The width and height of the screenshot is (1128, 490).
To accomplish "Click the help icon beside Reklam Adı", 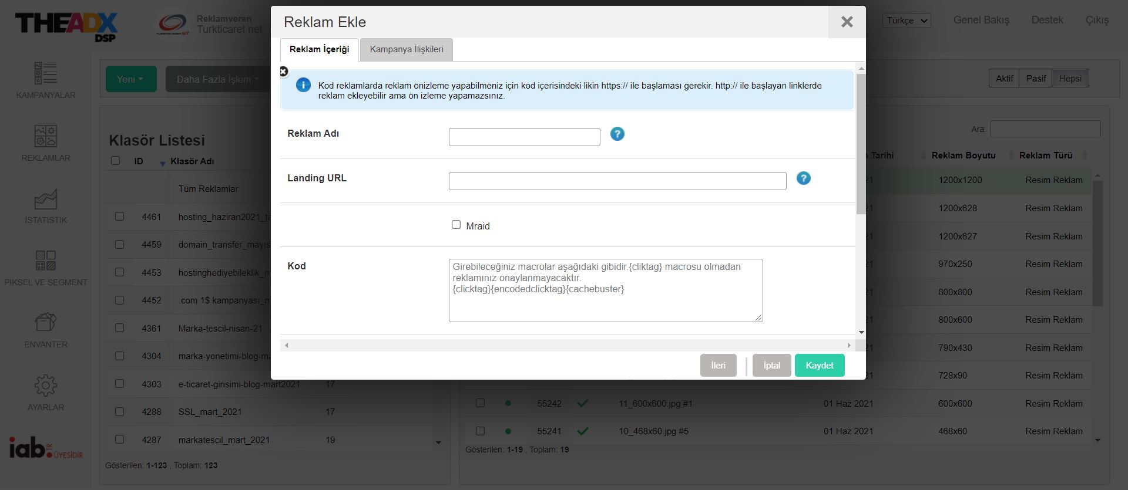I will tap(617, 134).
